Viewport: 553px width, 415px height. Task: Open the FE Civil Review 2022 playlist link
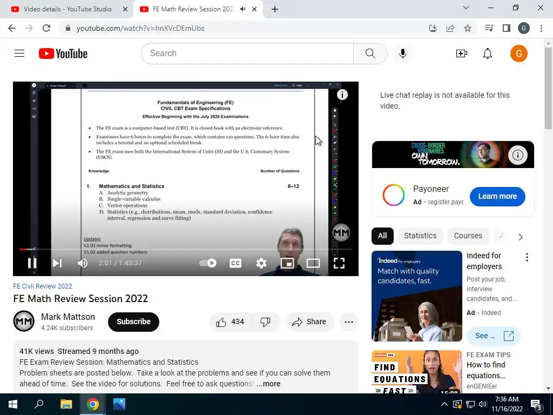[42, 286]
